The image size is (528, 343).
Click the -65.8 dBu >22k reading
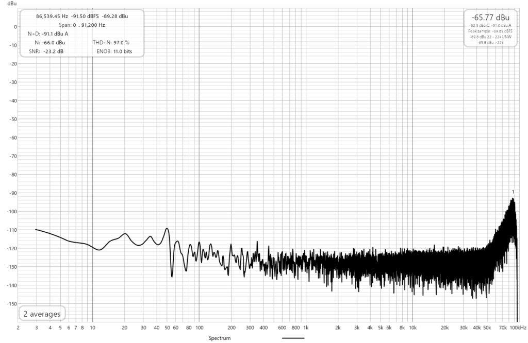coord(490,42)
